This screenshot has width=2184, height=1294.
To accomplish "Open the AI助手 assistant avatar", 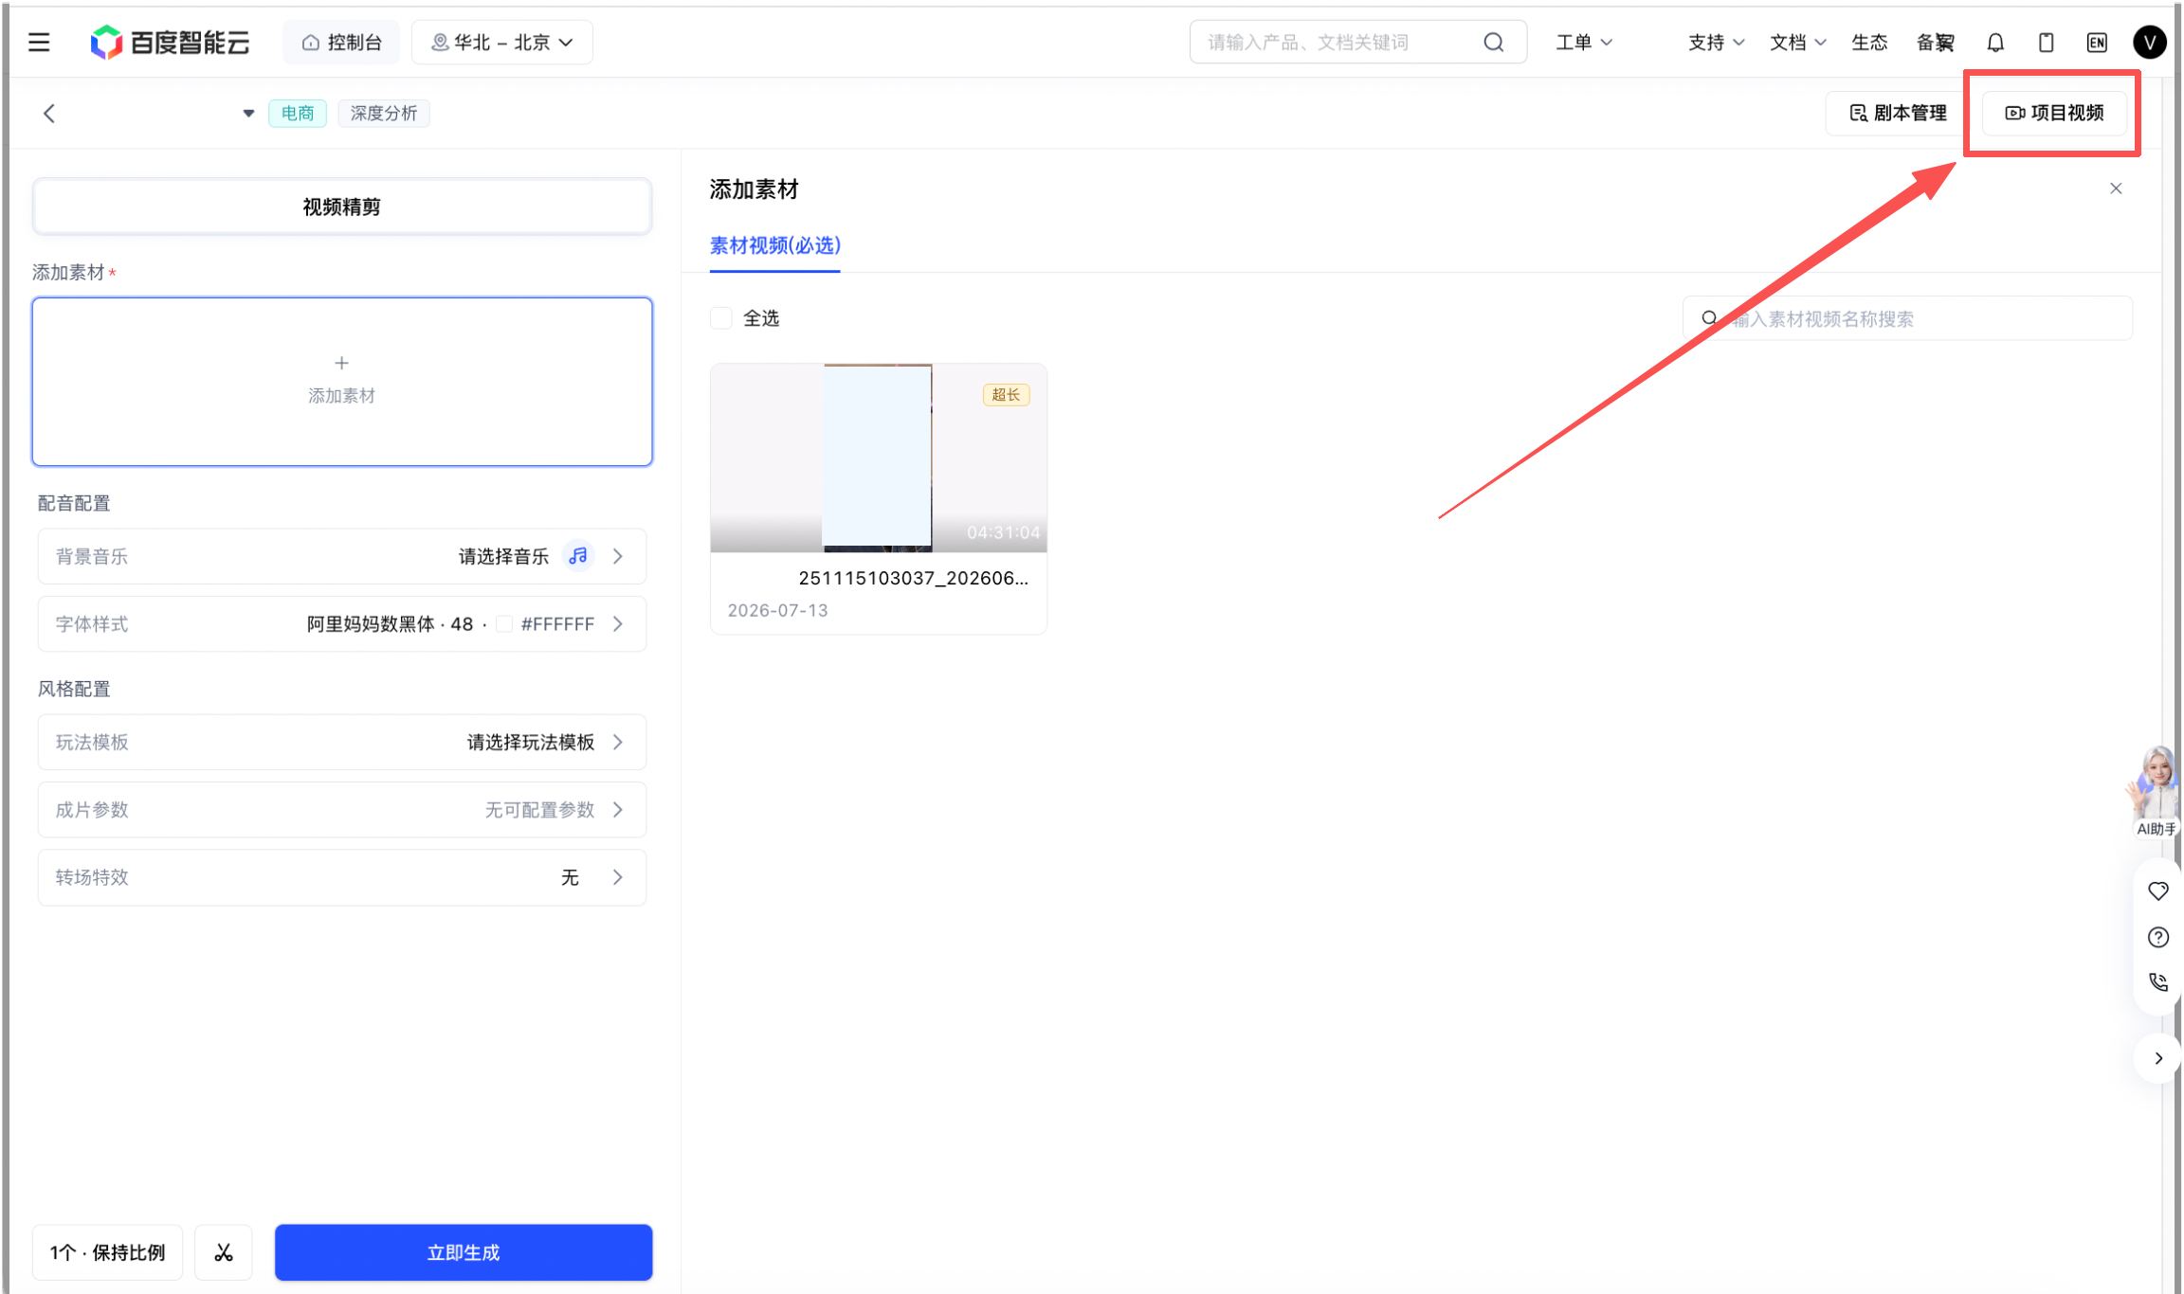I will pyautogui.click(x=2156, y=791).
